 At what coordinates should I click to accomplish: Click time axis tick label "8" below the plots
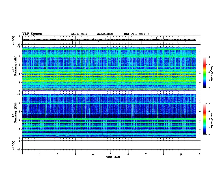[x=163, y=154]
